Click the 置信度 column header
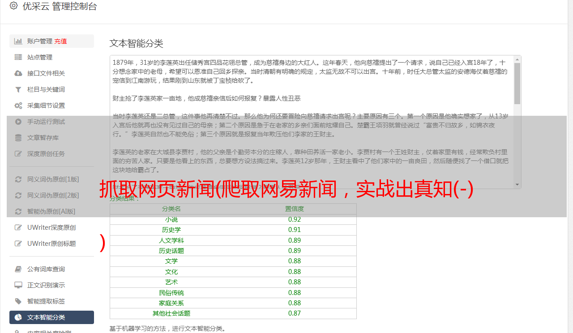Screen dimensions: 573x333 coord(295,209)
